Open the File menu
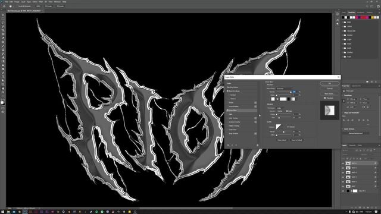 (7, 2)
